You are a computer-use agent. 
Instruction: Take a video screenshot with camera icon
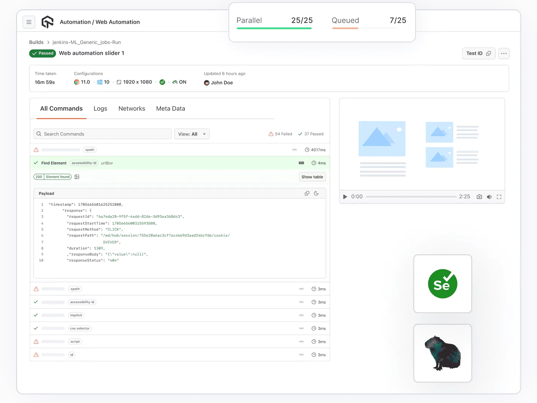coord(479,197)
